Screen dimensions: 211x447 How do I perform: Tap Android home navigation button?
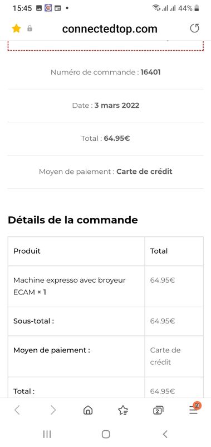[106, 434]
